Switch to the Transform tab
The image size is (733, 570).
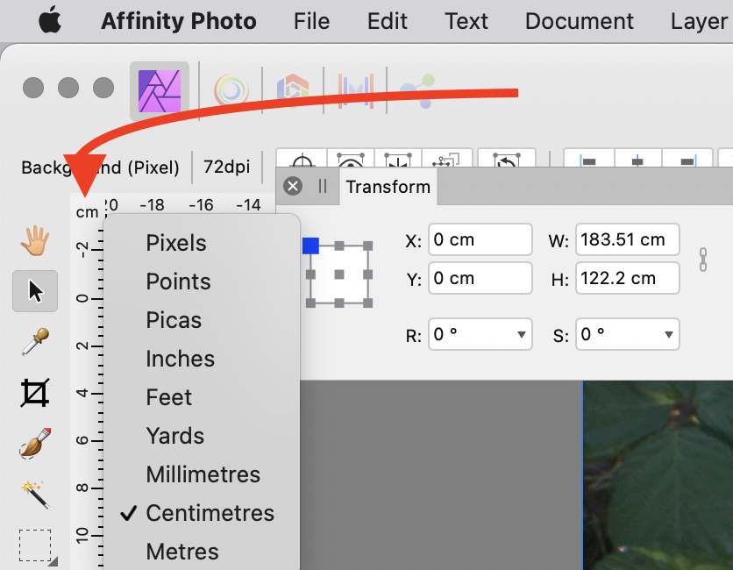tap(388, 186)
